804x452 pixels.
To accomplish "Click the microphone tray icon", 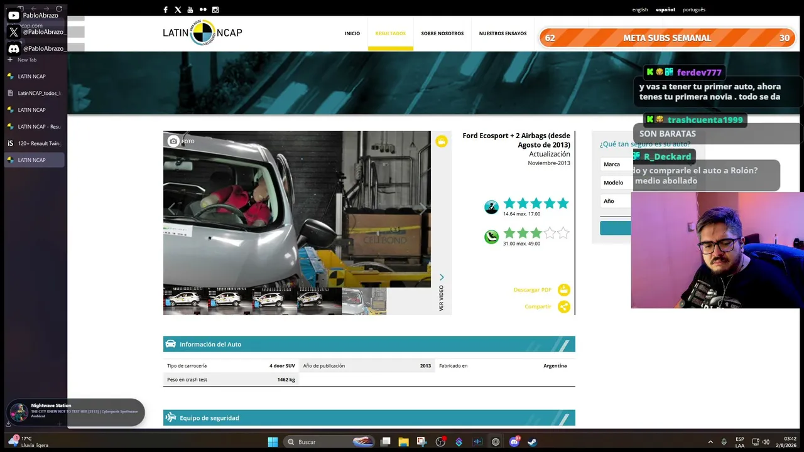I will (x=724, y=442).
